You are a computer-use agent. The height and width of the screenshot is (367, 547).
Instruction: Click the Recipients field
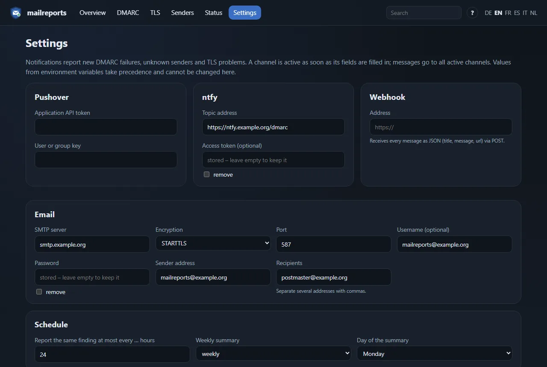[334, 277]
